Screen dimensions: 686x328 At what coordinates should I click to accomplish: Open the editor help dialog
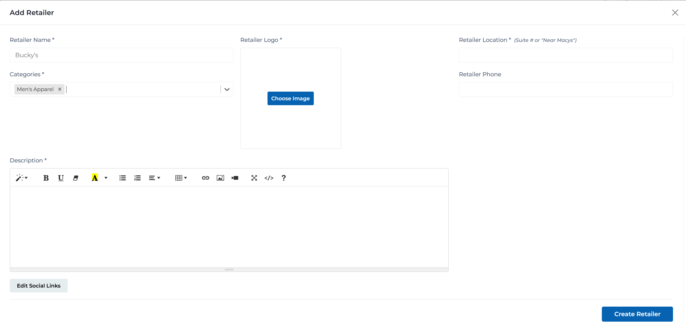[283, 178]
